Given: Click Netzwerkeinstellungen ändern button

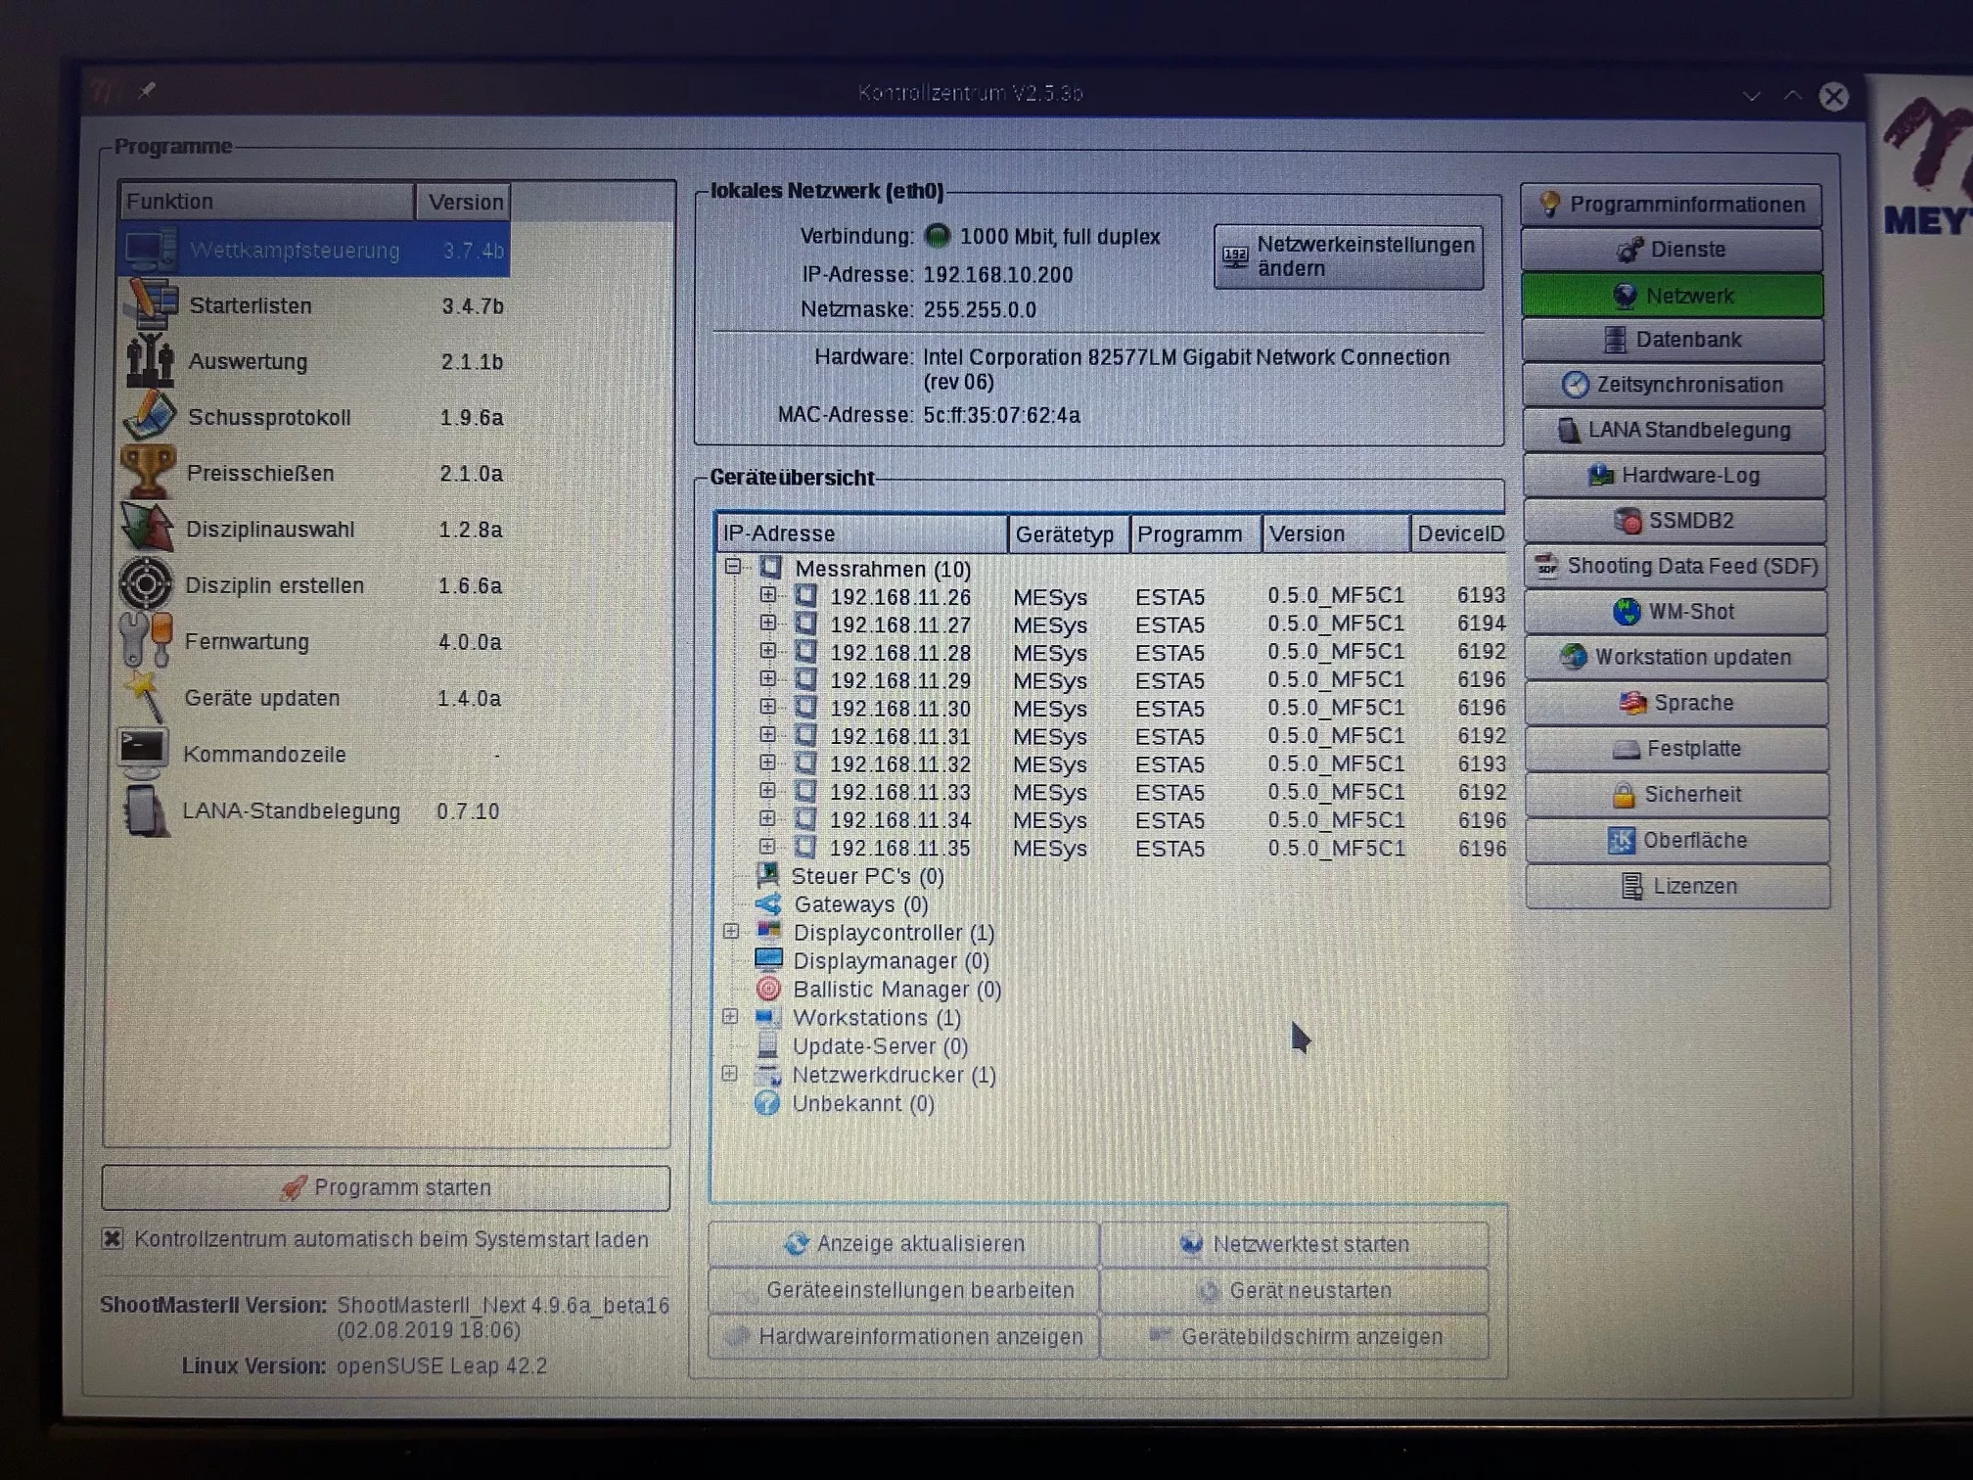Looking at the screenshot, I should click(x=1349, y=256).
